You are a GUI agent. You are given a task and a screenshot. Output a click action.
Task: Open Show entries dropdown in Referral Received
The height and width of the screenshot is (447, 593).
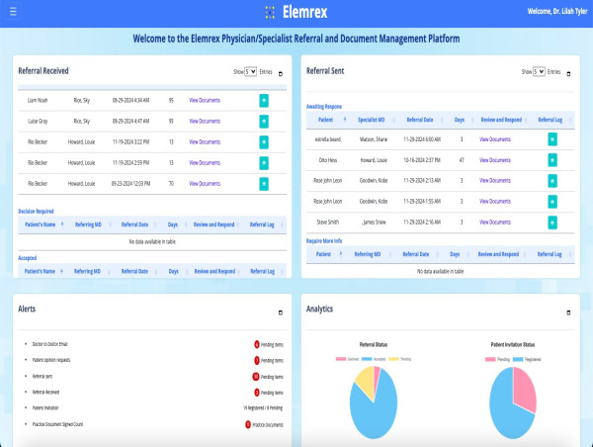(250, 71)
